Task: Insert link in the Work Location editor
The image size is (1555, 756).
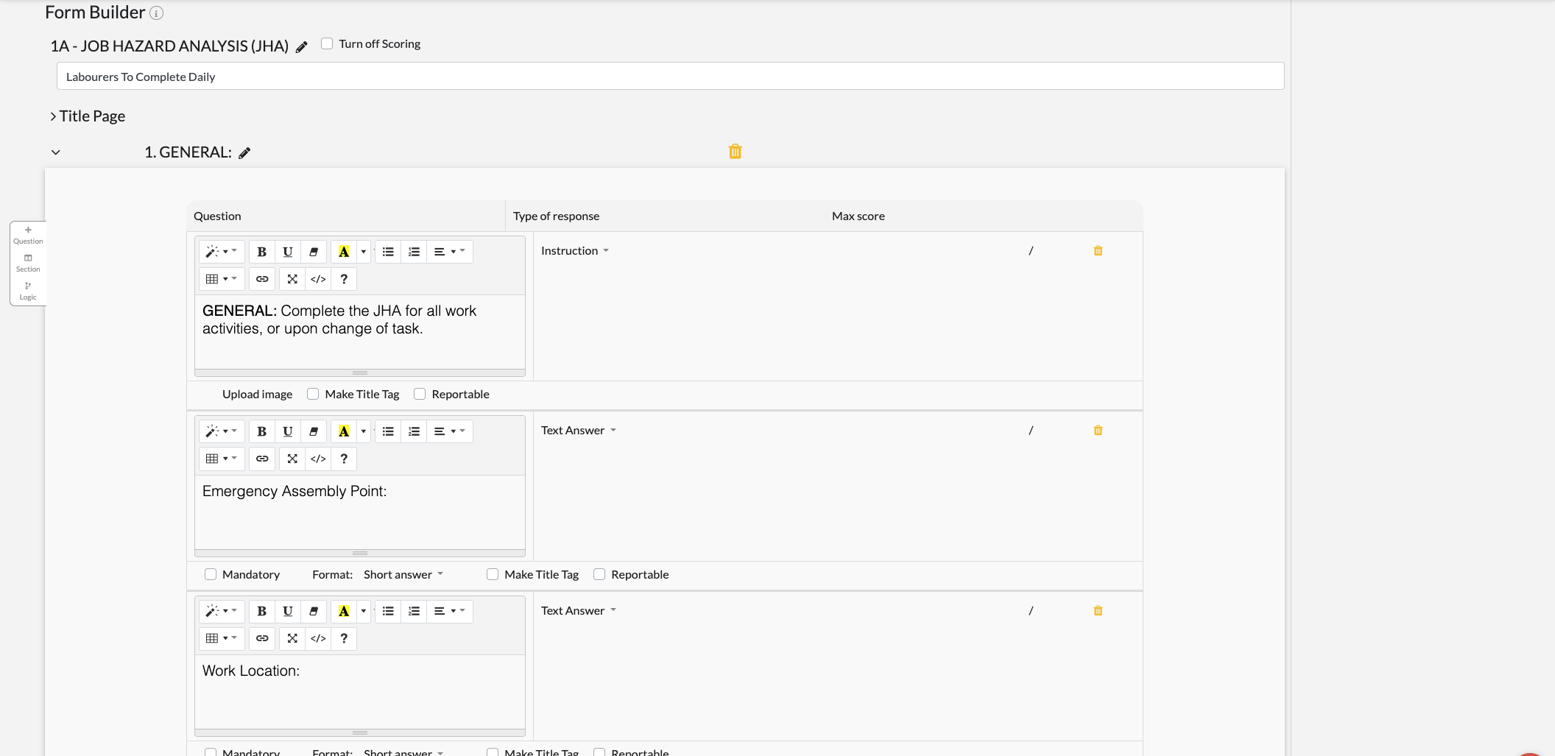Action: [x=262, y=638]
